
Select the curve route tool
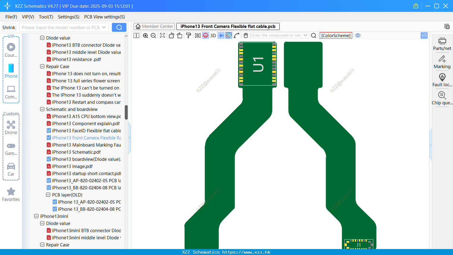[237, 35]
